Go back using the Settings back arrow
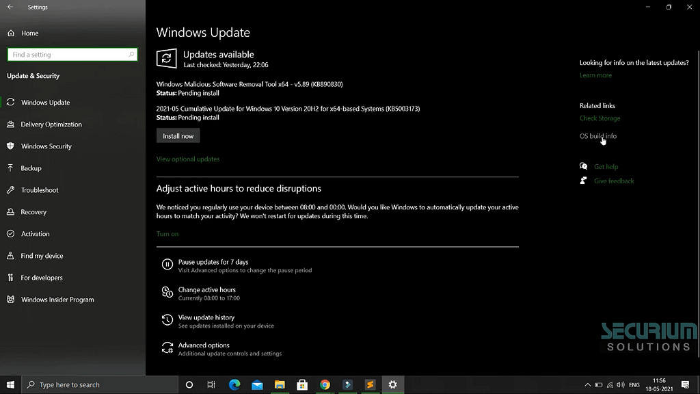 coord(10,7)
